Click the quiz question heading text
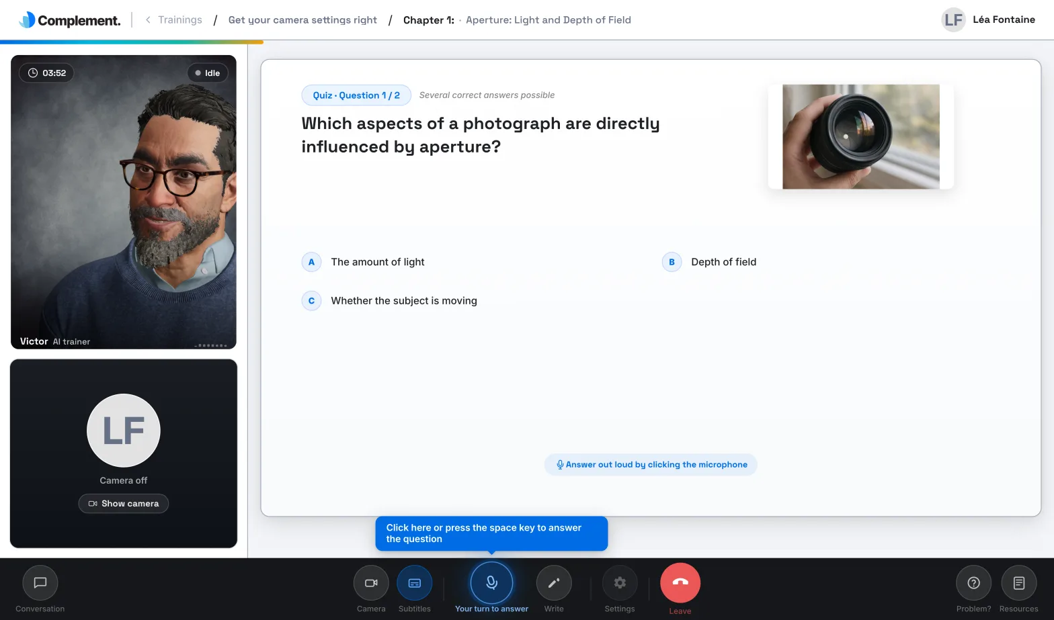 [481, 135]
